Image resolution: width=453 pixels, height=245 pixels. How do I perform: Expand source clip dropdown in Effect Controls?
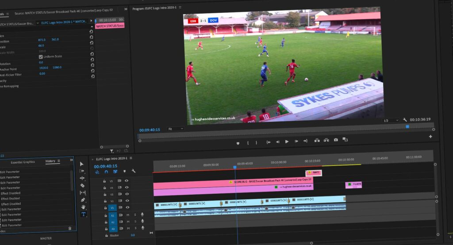click(x=37, y=23)
